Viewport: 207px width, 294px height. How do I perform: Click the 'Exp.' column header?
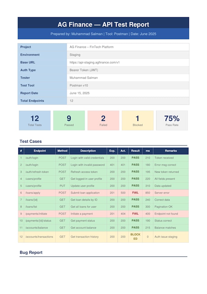pos(112,151)
